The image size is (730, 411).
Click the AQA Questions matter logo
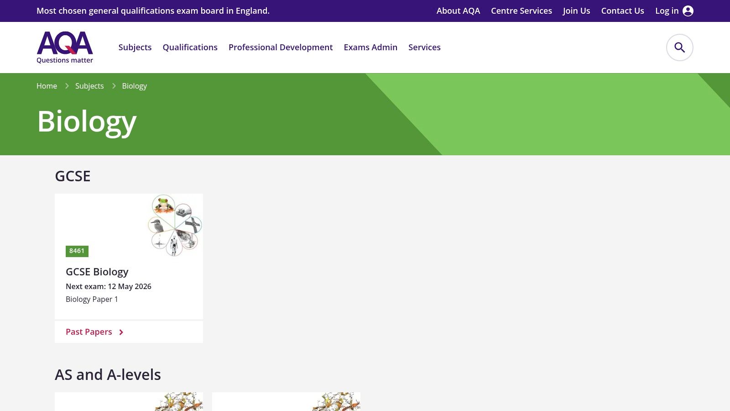point(65,47)
